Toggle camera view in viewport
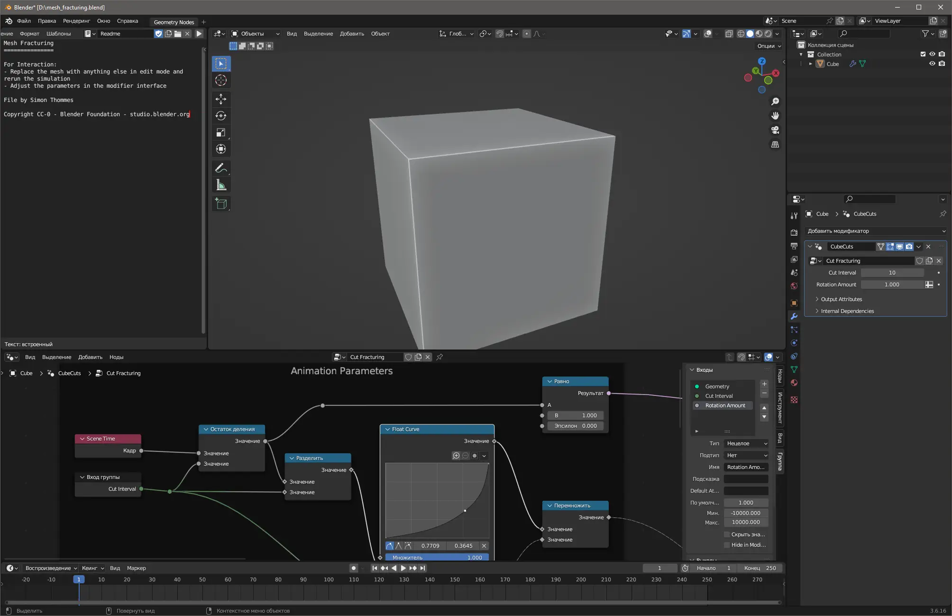Screen dimensions: 952x616 (x=775, y=130)
